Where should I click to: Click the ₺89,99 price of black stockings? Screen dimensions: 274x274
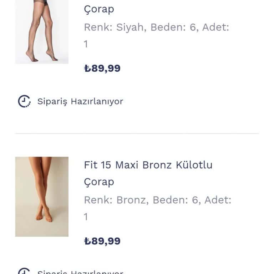tap(102, 68)
